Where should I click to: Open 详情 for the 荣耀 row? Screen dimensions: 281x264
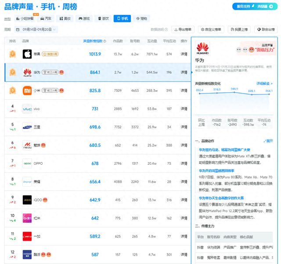pyautogui.click(x=184, y=182)
